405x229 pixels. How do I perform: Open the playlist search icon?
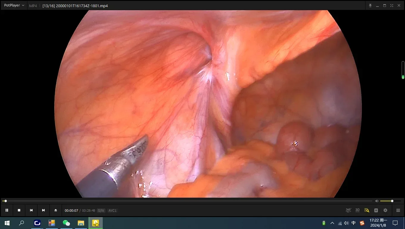click(367, 210)
